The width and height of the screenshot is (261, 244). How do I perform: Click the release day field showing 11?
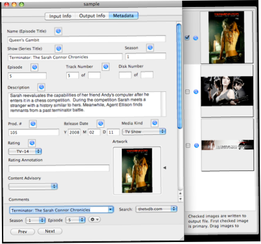click(113, 132)
